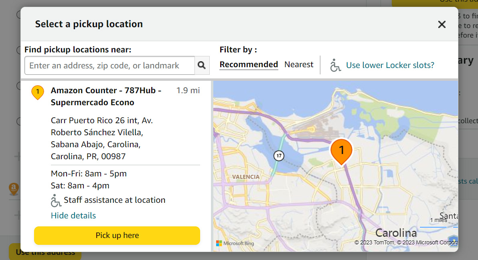The width and height of the screenshot is (478, 260).
Task: Click the Microsoft Bing logo on the map
Action: point(235,243)
